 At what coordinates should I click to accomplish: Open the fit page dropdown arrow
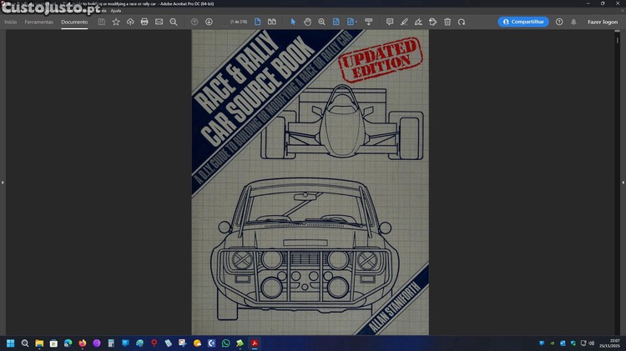tap(356, 22)
